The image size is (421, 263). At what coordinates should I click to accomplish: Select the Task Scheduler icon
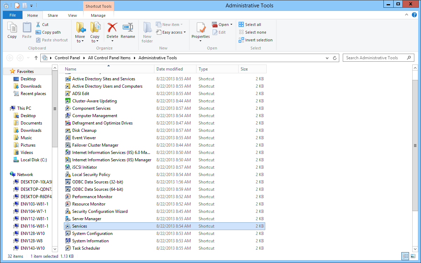coord(68,248)
